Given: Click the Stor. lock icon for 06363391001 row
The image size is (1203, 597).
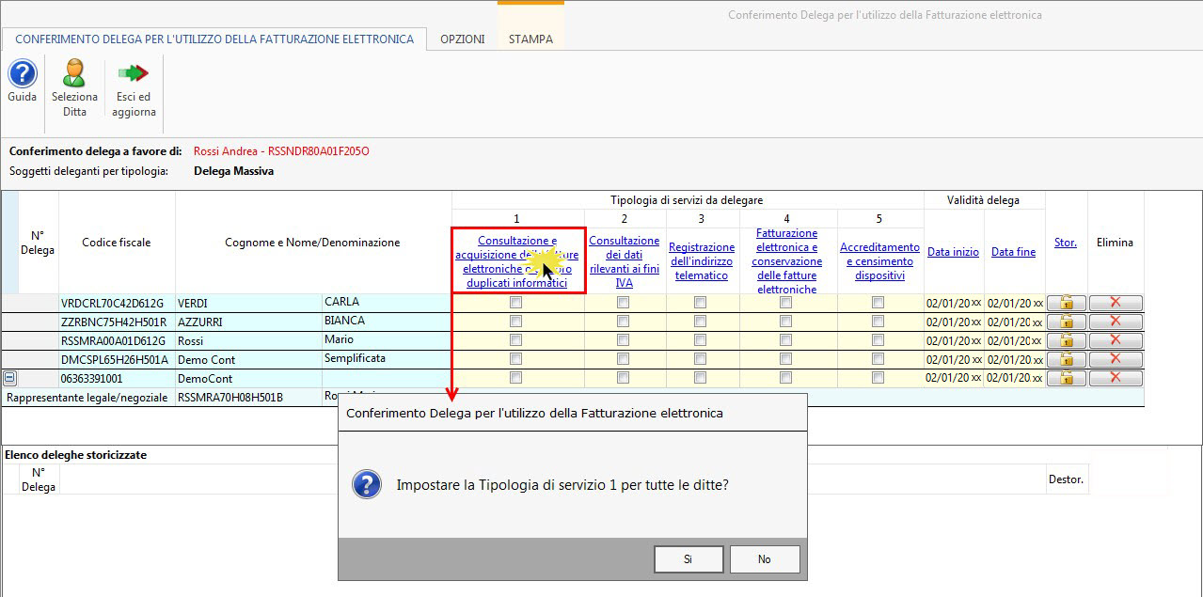Looking at the screenshot, I should (1067, 378).
